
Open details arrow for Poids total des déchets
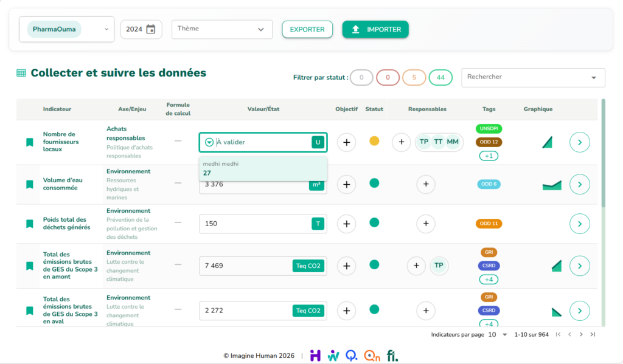(x=580, y=224)
